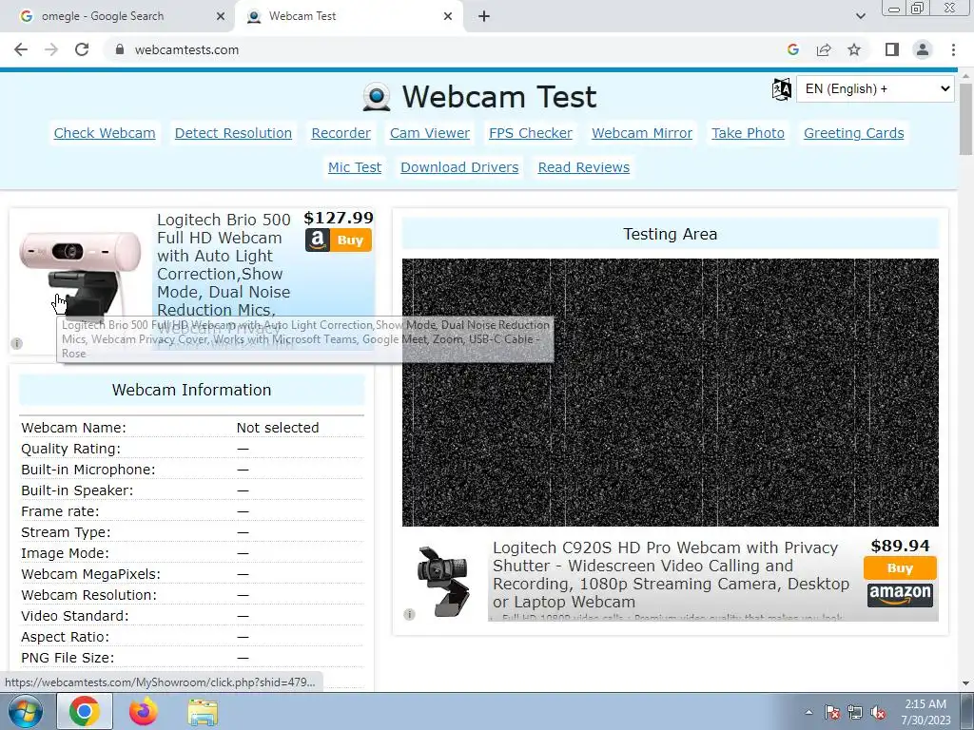Open Check Webcam link
The height and width of the screenshot is (730, 974).
(105, 133)
